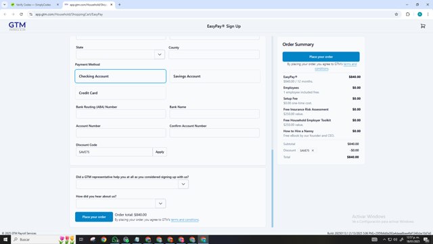Open the browser extensions icon
Screen dimensions: 433x244
click(x=407, y=14)
